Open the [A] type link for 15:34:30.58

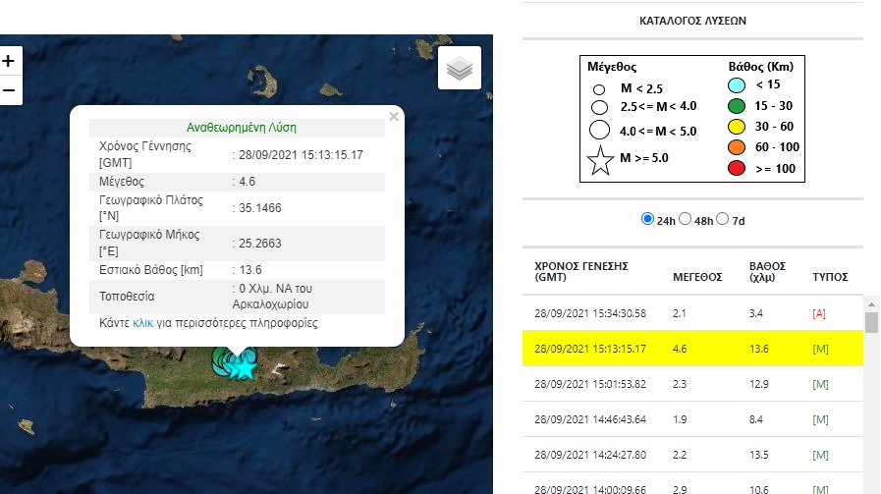click(x=820, y=313)
